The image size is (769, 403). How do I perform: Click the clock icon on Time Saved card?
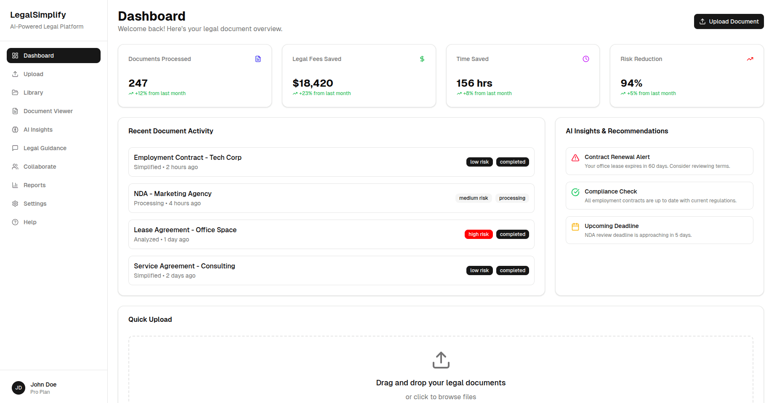point(586,59)
